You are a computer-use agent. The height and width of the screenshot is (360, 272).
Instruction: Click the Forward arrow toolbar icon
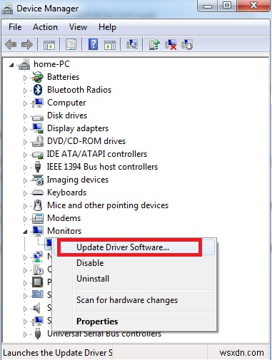(27, 44)
